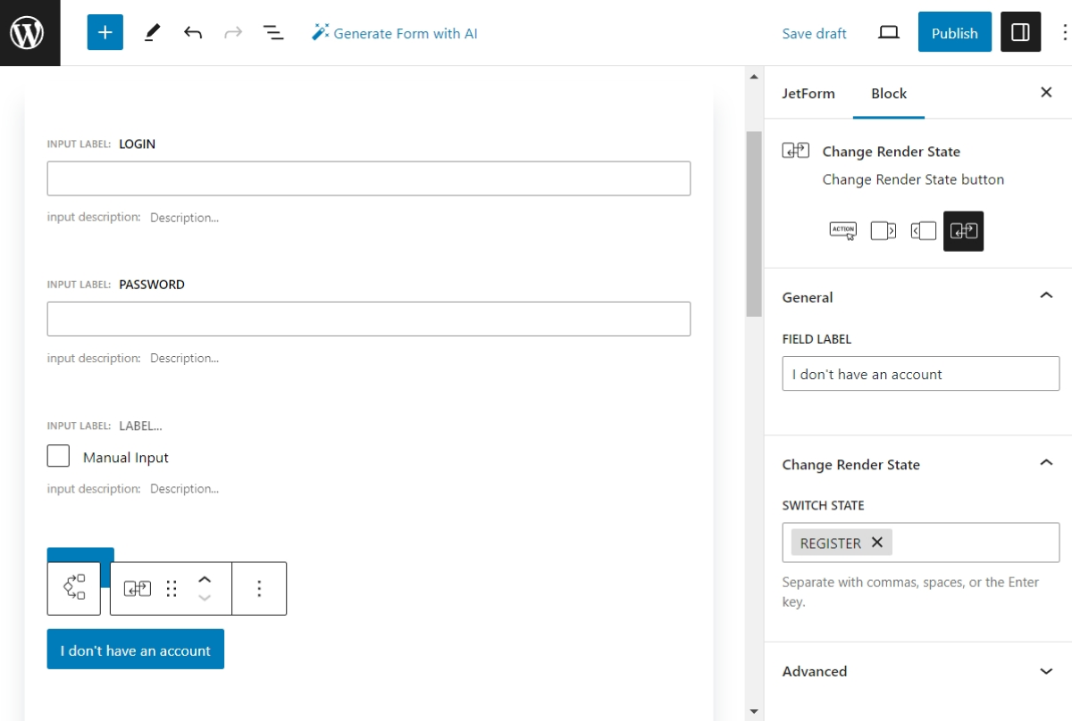Collapse the General section
This screenshot has width=1072, height=721.
pyautogui.click(x=1046, y=294)
